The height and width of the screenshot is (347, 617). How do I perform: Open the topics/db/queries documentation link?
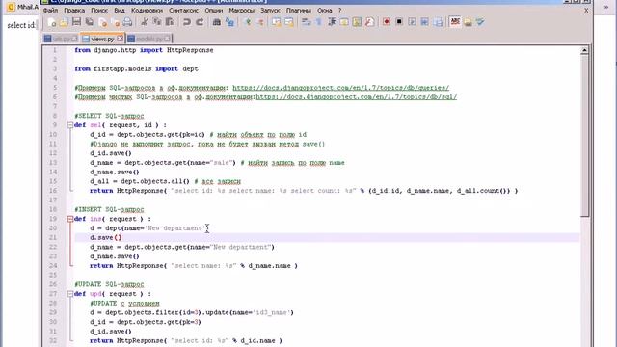340,88
